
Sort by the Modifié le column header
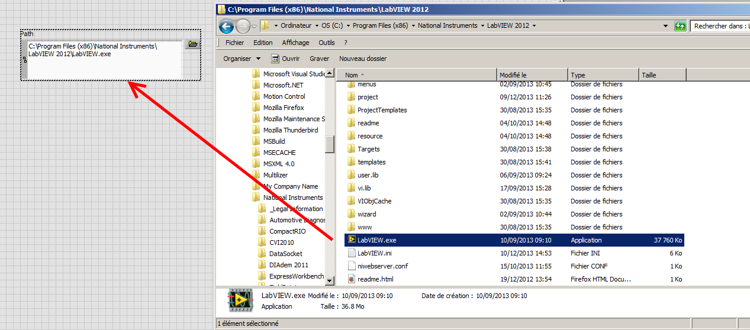(x=533, y=75)
